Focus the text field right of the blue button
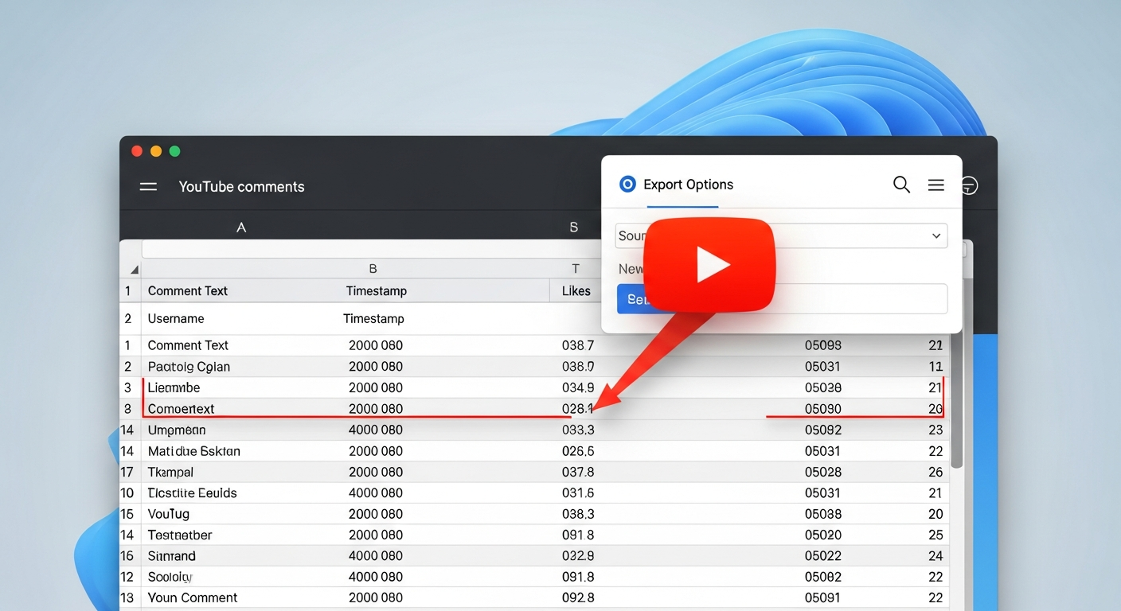The image size is (1121, 611). (860, 299)
